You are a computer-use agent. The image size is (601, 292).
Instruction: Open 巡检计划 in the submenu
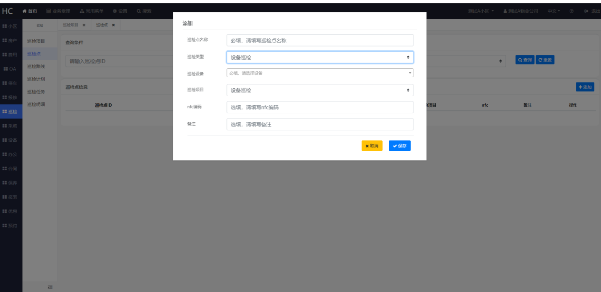[x=36, y=79]
